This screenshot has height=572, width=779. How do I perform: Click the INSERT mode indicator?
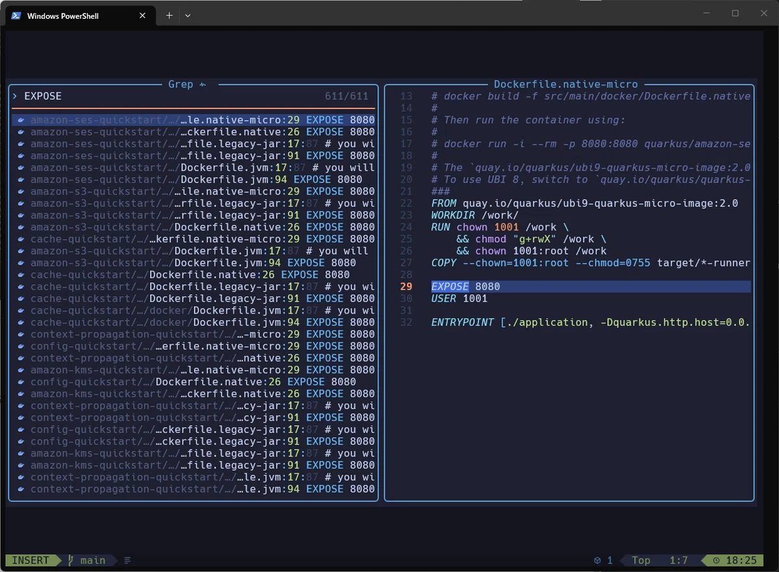30,560
